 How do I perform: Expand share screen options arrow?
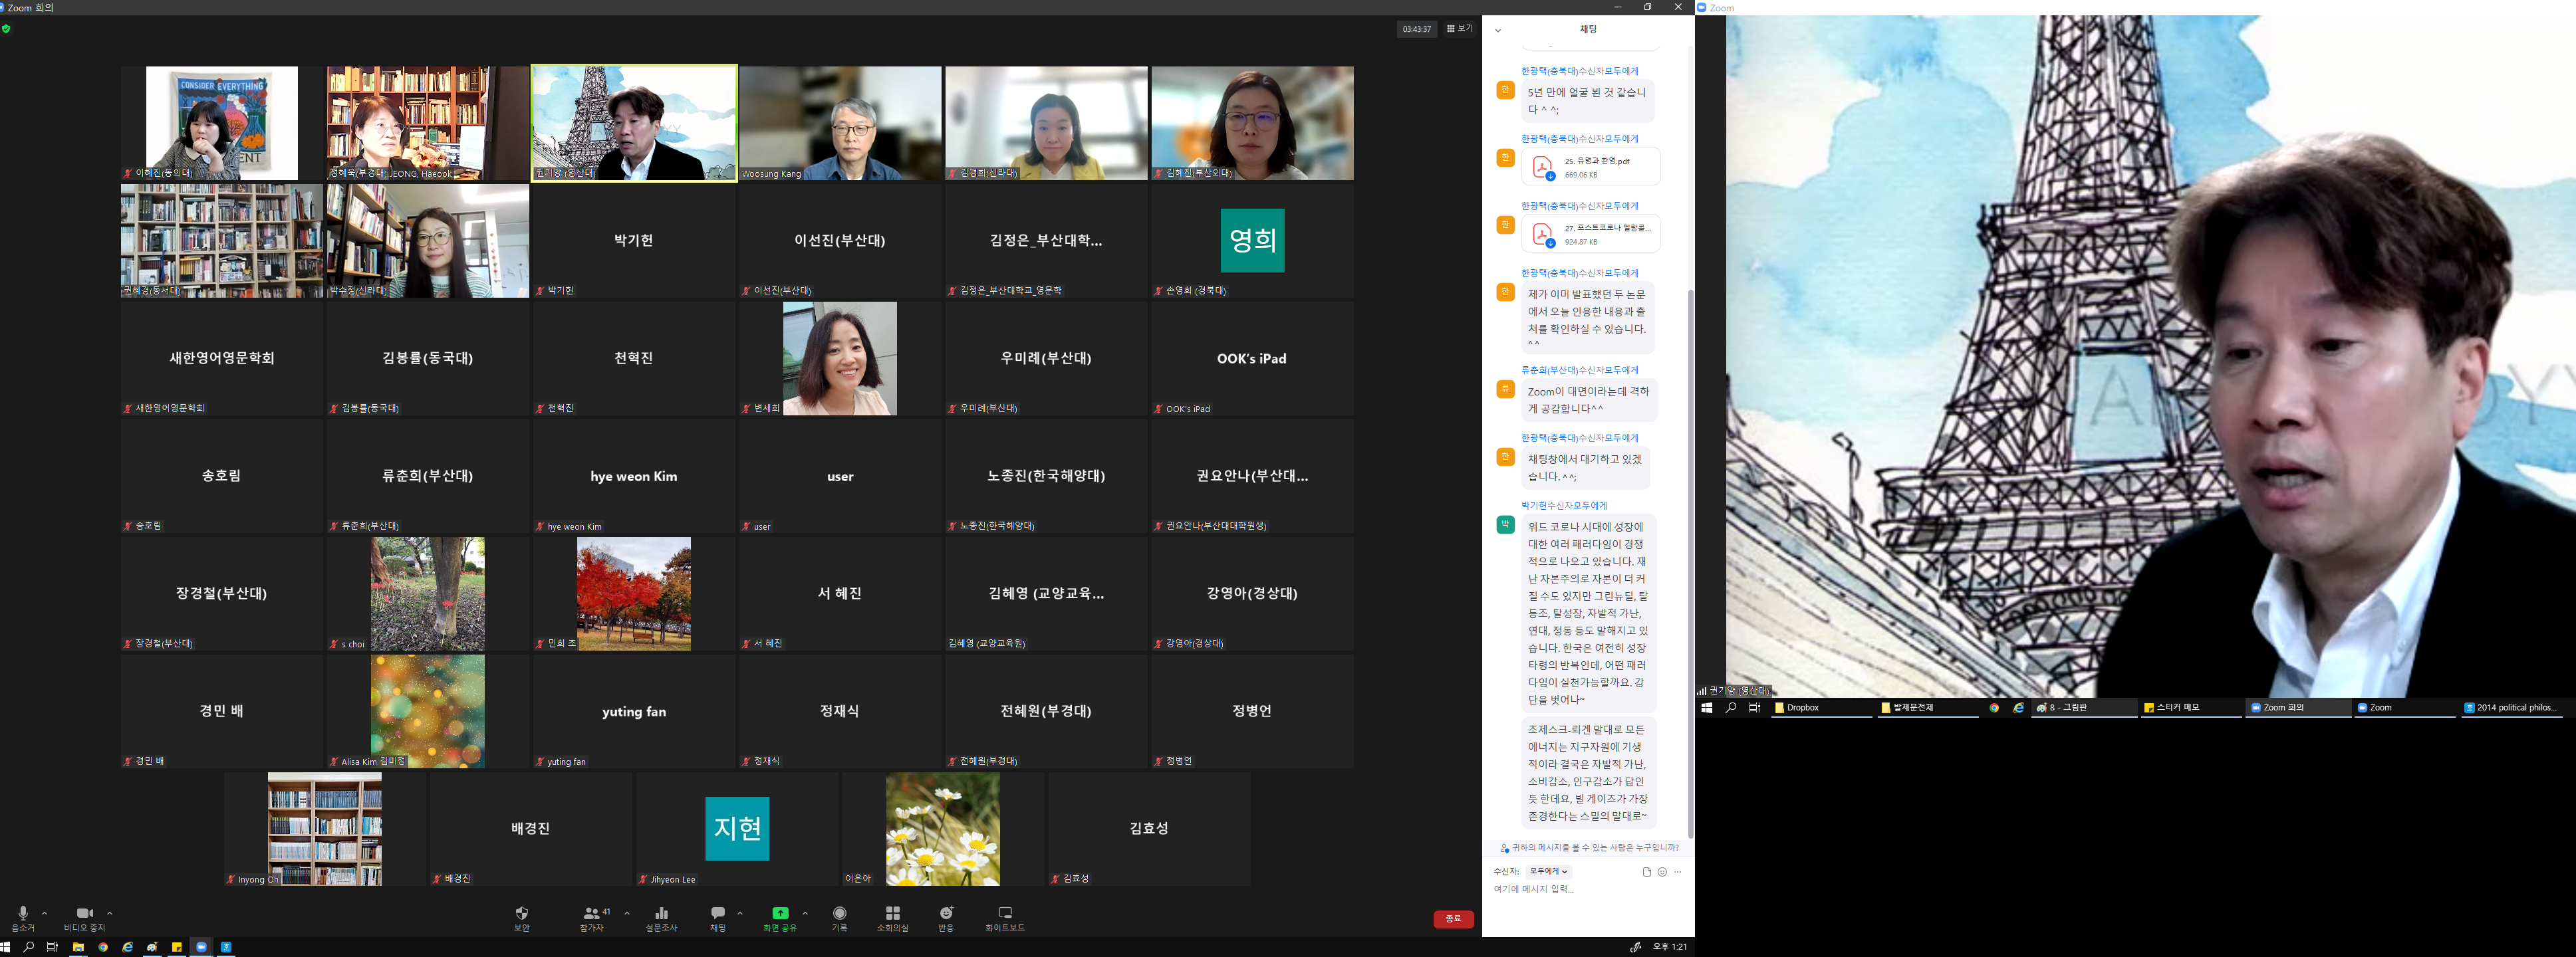click(805, 913)
